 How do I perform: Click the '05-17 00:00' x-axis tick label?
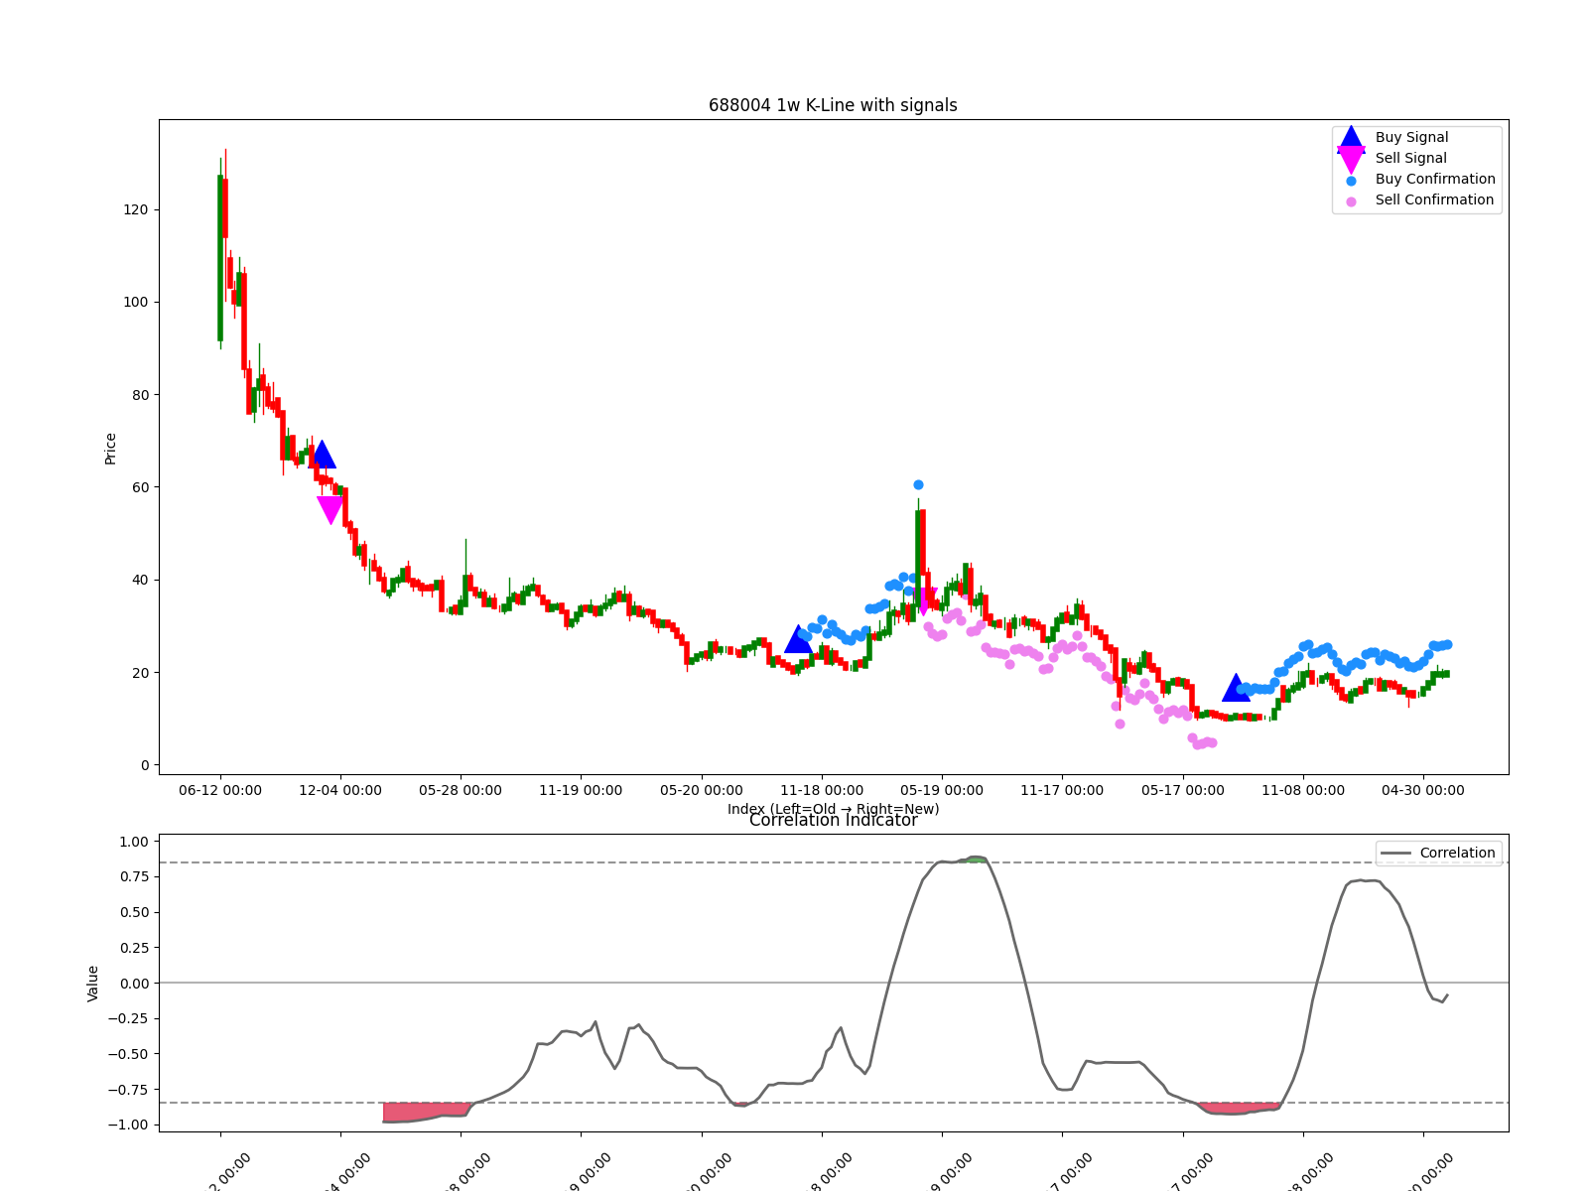1183,790
